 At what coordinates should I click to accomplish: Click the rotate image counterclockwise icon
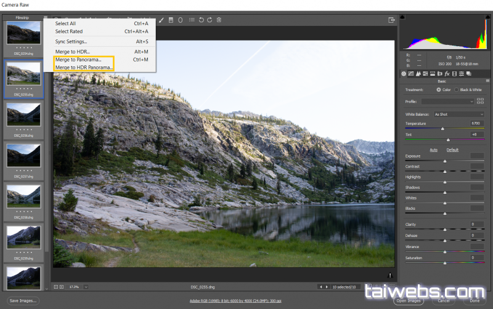[x=202, y=20]
